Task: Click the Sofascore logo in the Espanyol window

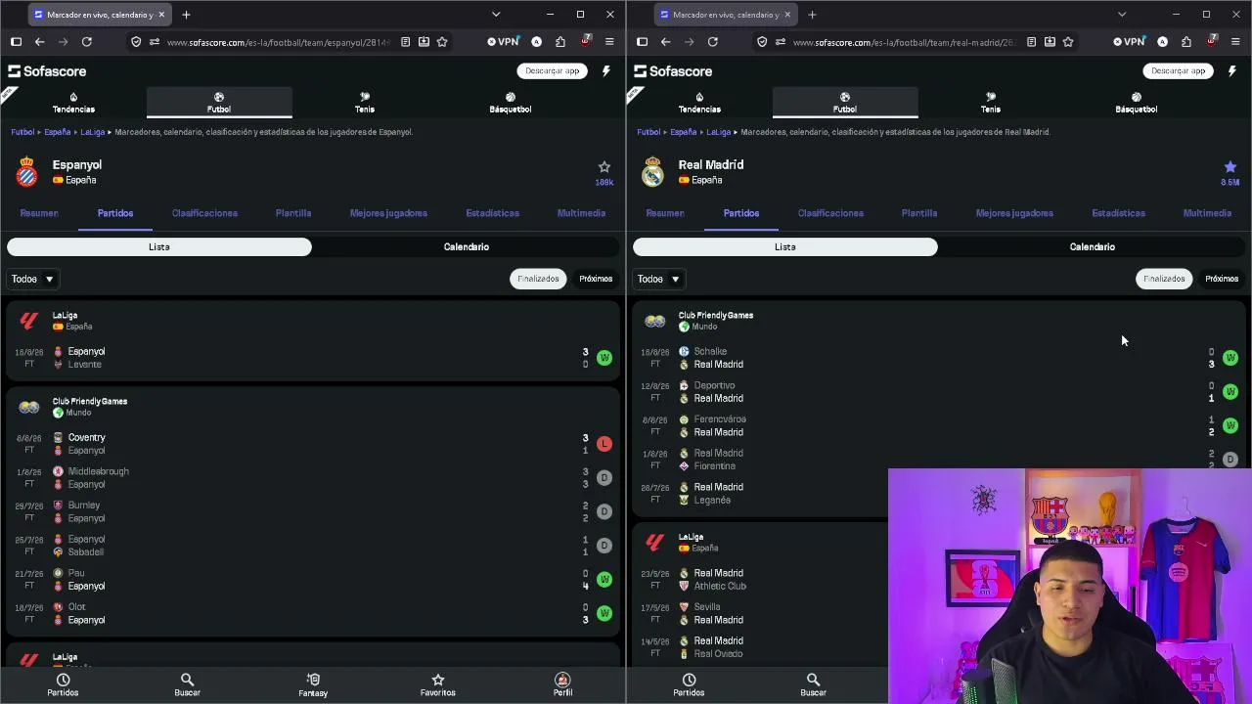Action: [47, 71]
